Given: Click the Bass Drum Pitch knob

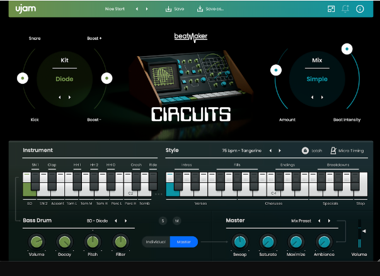Looking at the screenshot, I should coord(93,241).
